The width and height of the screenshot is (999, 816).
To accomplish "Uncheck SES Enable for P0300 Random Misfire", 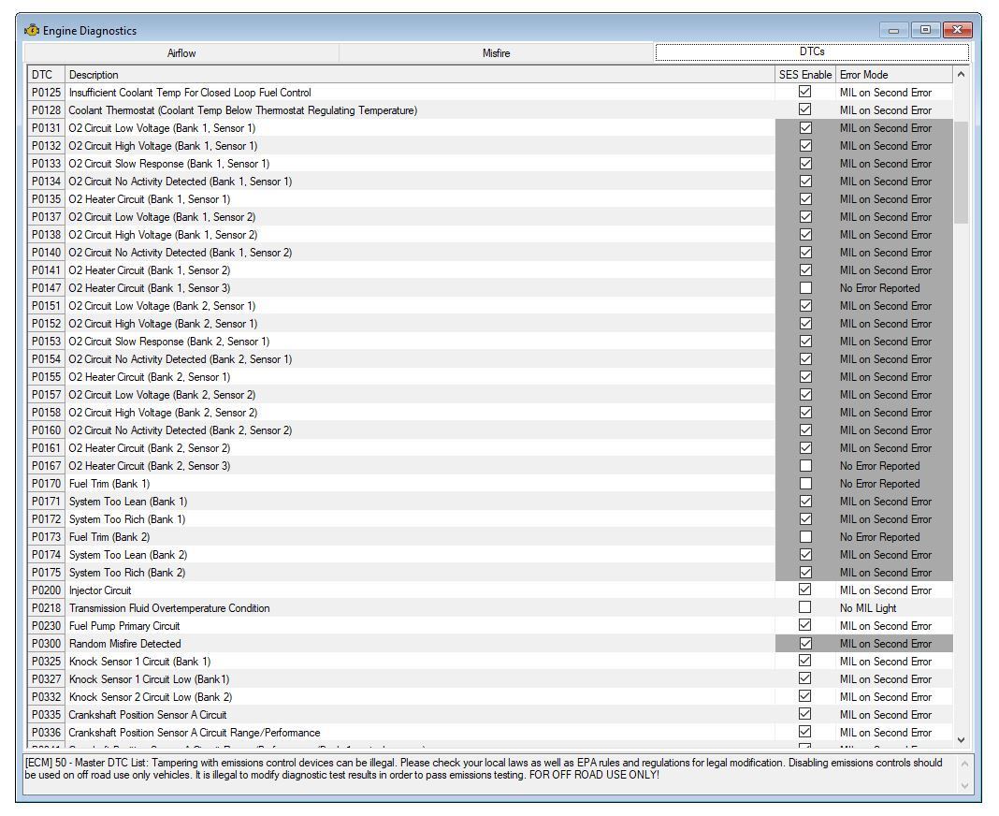I will [x=804, y=644].
